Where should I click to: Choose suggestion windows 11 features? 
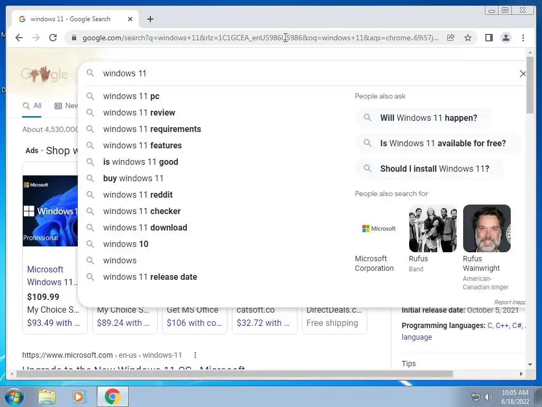pos(142,145)
